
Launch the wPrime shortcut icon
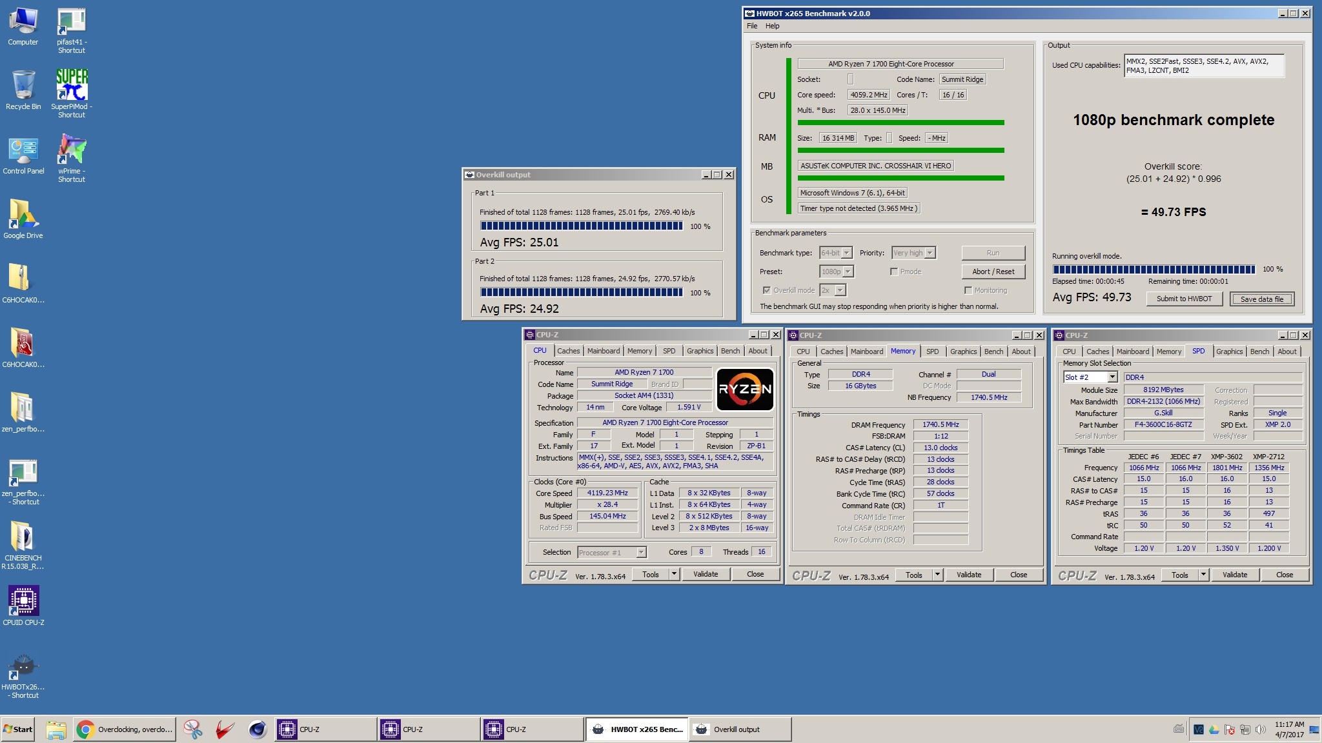click(x=72, y=159)
